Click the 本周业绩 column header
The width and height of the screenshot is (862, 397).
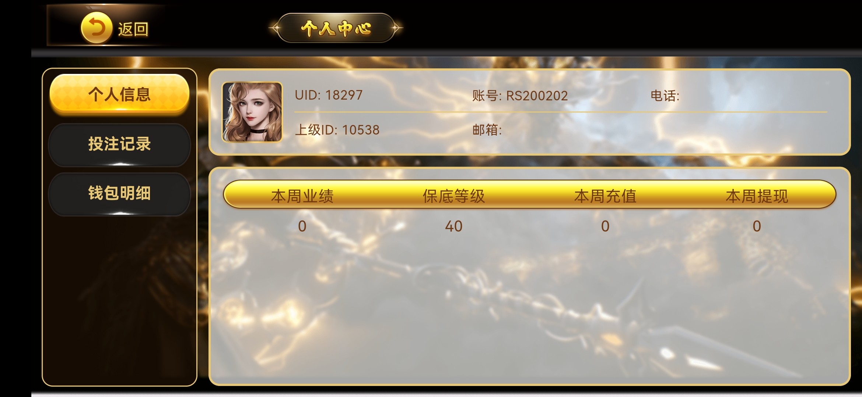click(x=302, y=196)
